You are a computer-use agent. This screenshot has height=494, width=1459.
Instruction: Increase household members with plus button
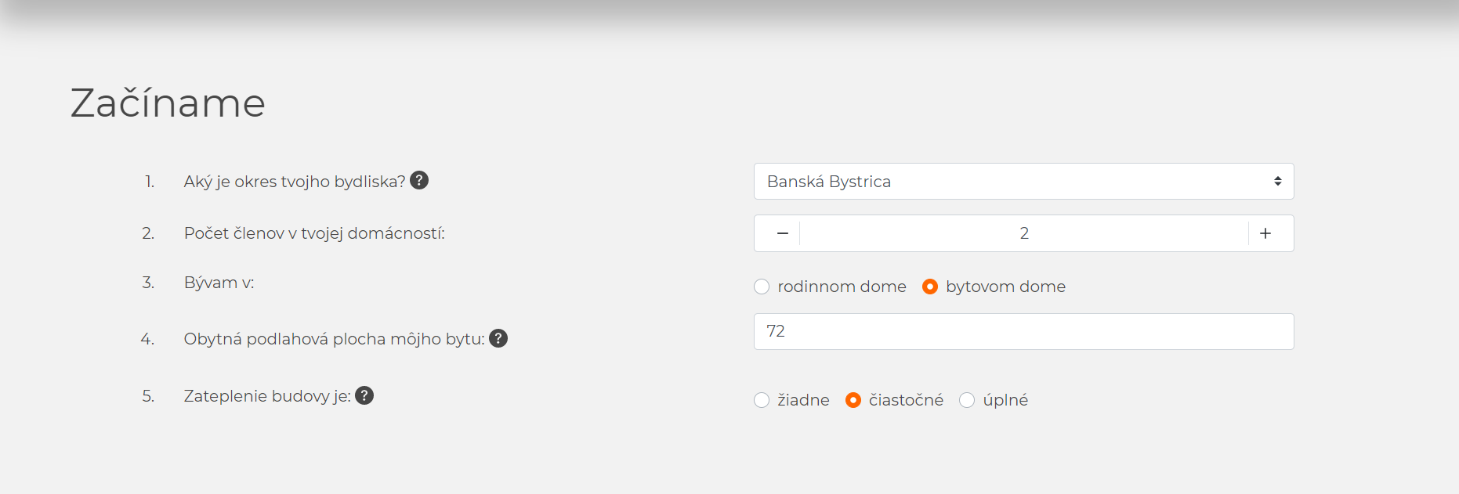point(1265,233)
